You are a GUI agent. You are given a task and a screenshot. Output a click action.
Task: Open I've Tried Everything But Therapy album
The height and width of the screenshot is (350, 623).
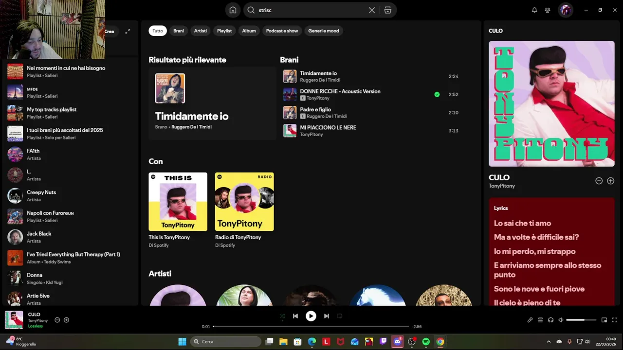pyautogui.click(x=71, y=258)
